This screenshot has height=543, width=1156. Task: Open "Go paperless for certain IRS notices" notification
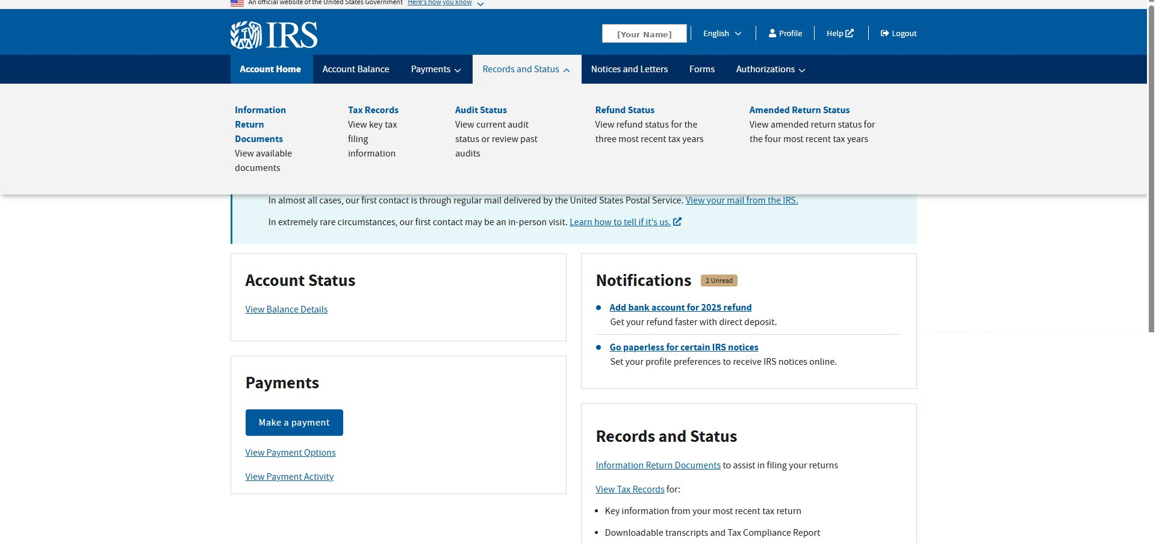click(x=684, y=347)
